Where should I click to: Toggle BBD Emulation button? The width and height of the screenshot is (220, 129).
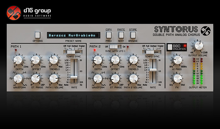click(170, 47)
